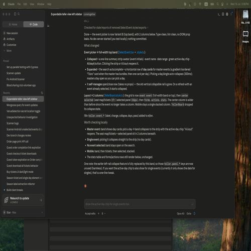Click the Wi-Fi icon in the menu bar
Viewport: 251px width, 251px height.
pyautogui.click(x=200, y=4)
